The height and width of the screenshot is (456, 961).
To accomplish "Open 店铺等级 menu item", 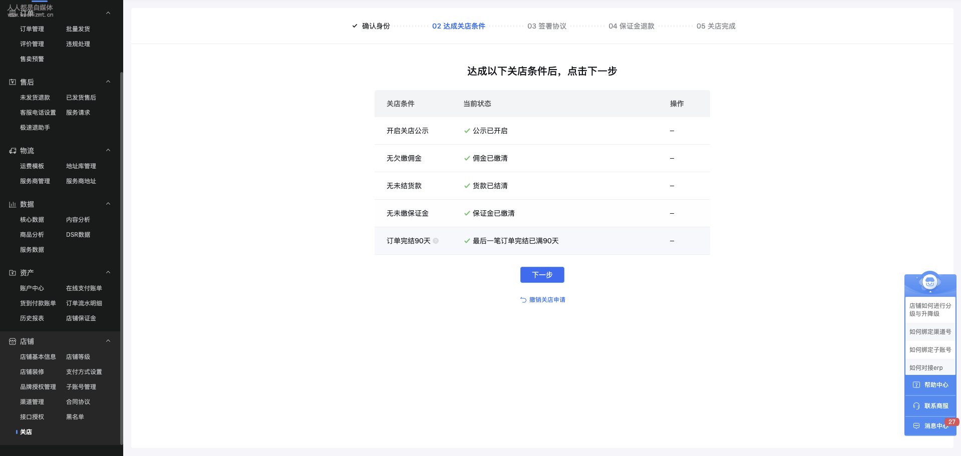I will coord(78,357).
